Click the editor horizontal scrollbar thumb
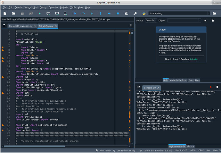This screenshot has height=153, width=221. tap(35, 146)
